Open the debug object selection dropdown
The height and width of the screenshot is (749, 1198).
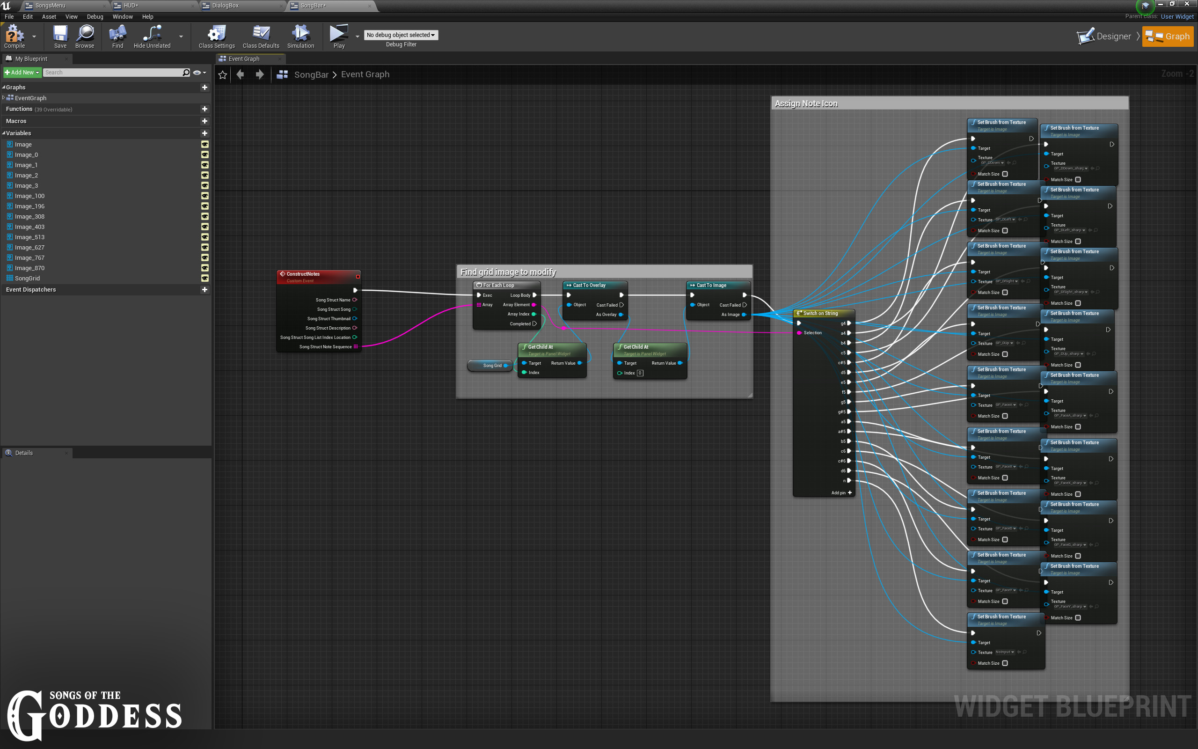[401, 35]
